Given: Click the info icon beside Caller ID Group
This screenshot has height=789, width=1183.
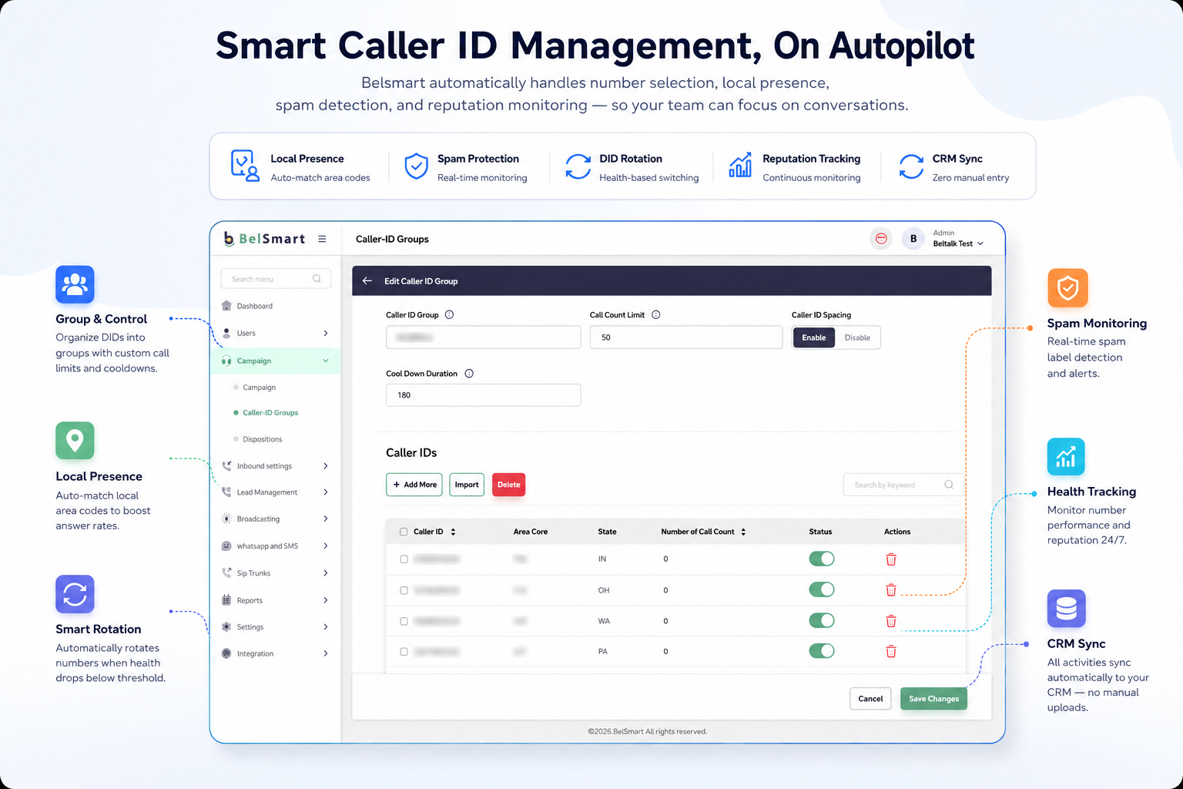Looking at the screenshot, I should (449, 314).
